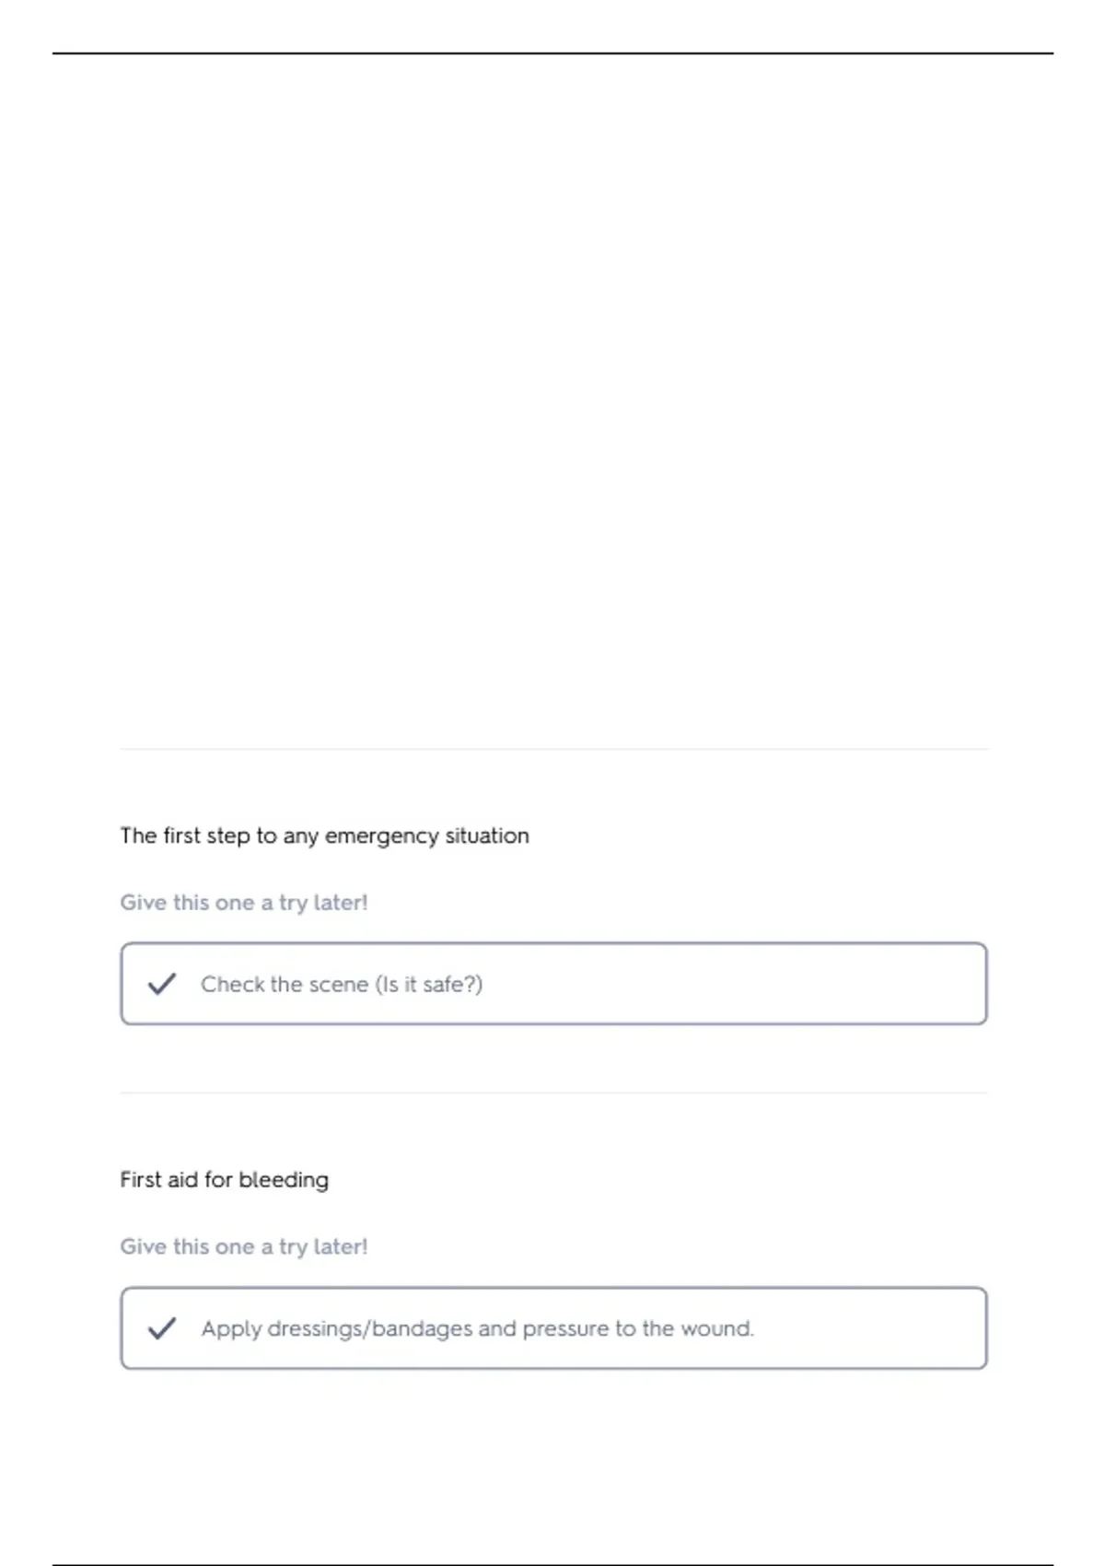This screenshot has height=1566, width=1105.
Task: Click the divider line above the emergency situation question
Action: (553, 749)
